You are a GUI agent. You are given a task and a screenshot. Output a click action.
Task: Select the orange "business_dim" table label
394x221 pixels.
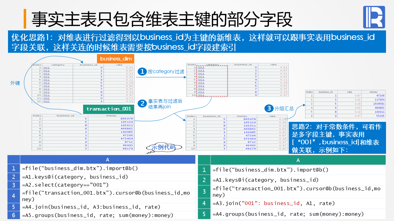pos(116,59)
